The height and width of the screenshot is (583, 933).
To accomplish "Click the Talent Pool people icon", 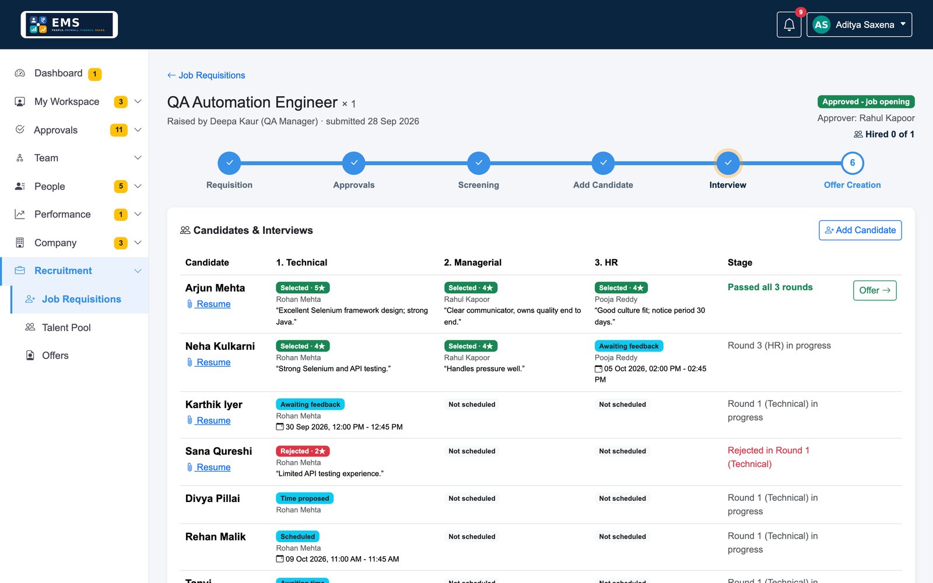I will (x=30, y=327).
